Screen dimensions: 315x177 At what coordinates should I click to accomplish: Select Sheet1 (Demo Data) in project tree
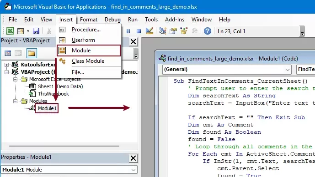pyautogui.click(x=60, y=86)
